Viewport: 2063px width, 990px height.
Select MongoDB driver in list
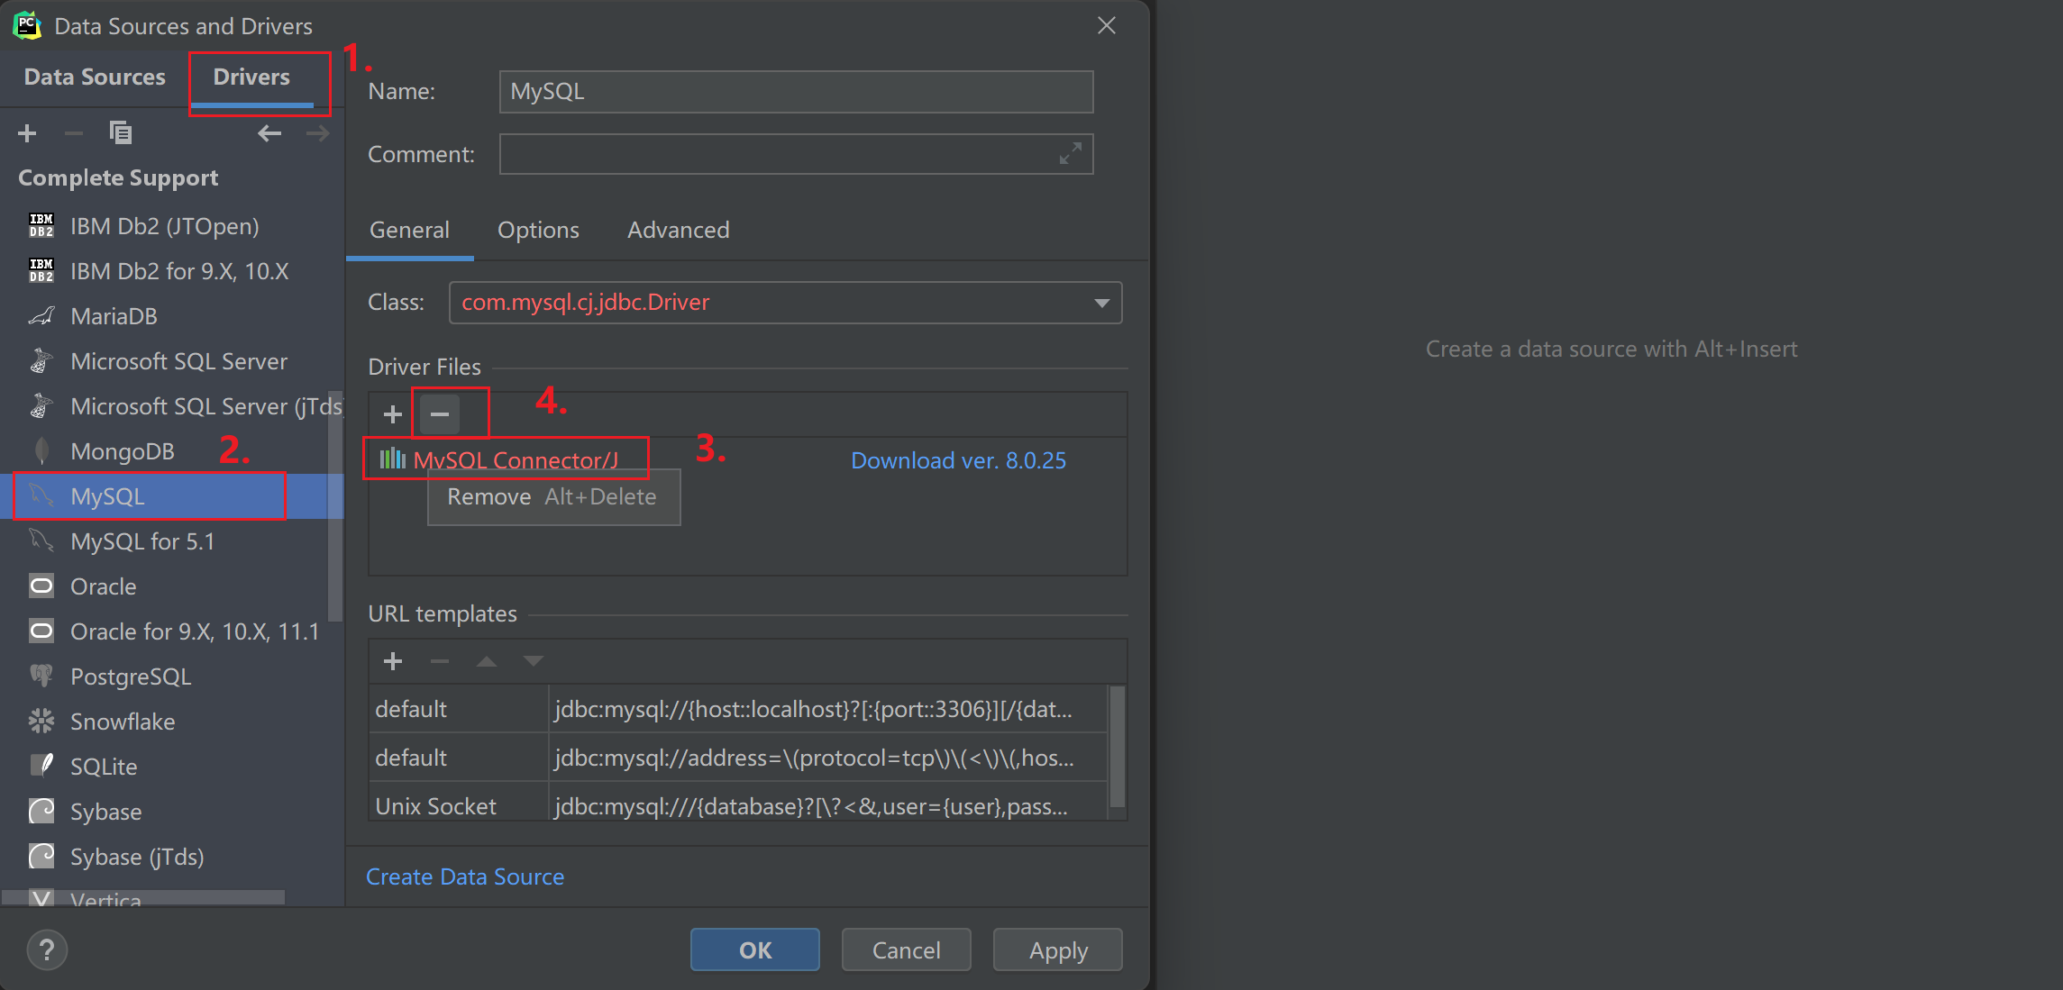click(x=123, y=451)
